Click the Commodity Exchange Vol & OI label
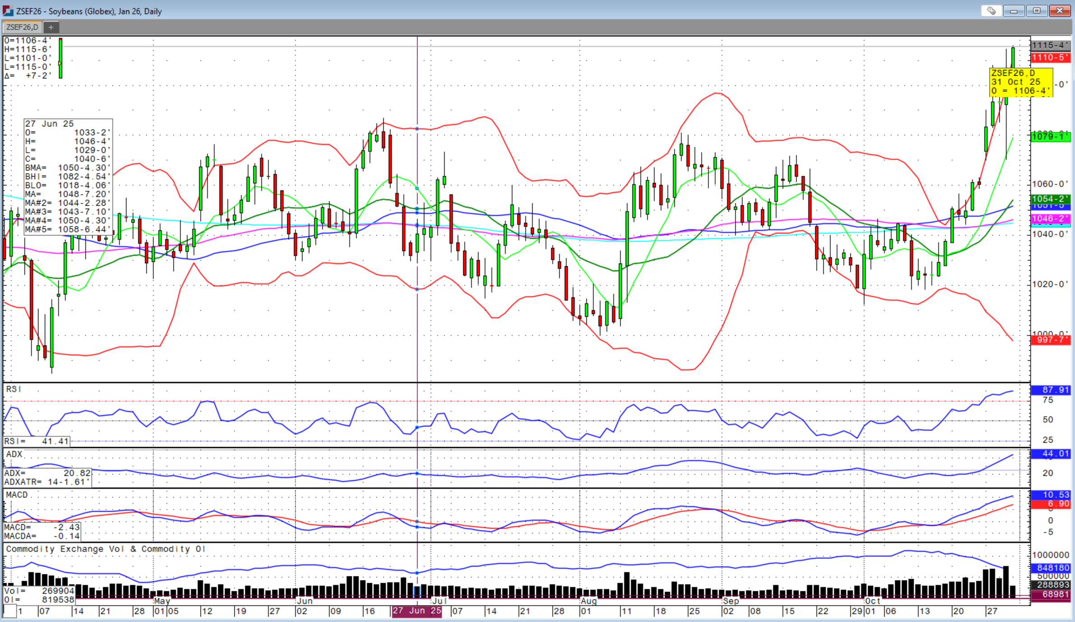The image size is (1075, 622). pos(106,549)
